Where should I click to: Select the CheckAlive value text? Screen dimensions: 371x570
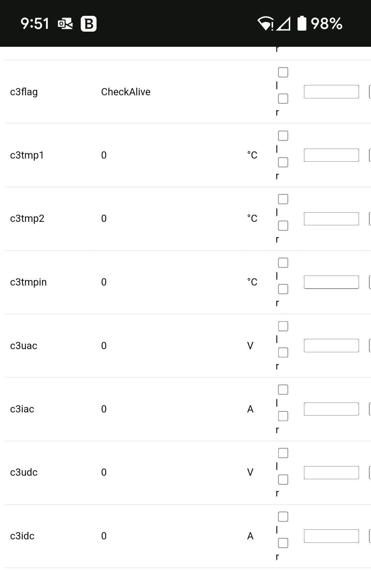point(126,92)
